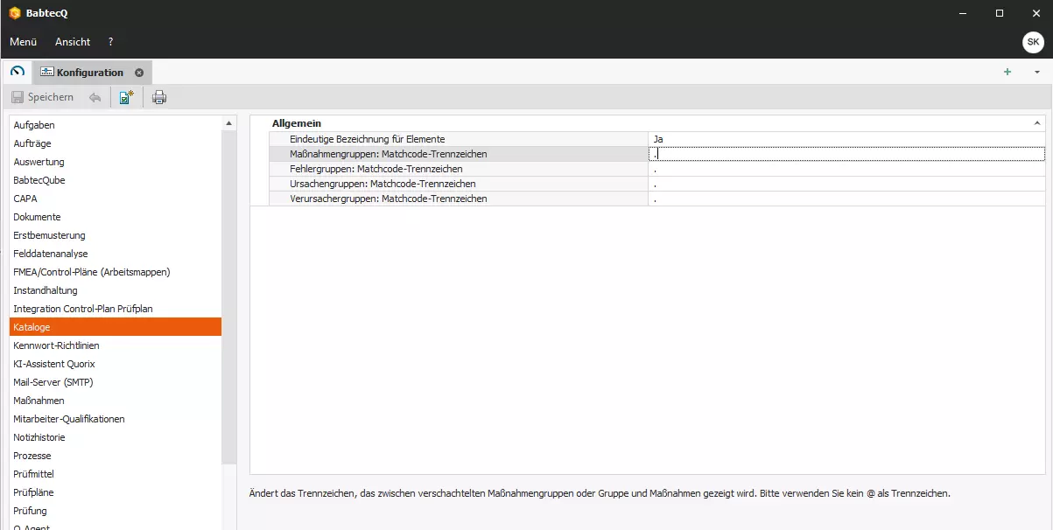Open the Ansicht menu

point(73,42)
